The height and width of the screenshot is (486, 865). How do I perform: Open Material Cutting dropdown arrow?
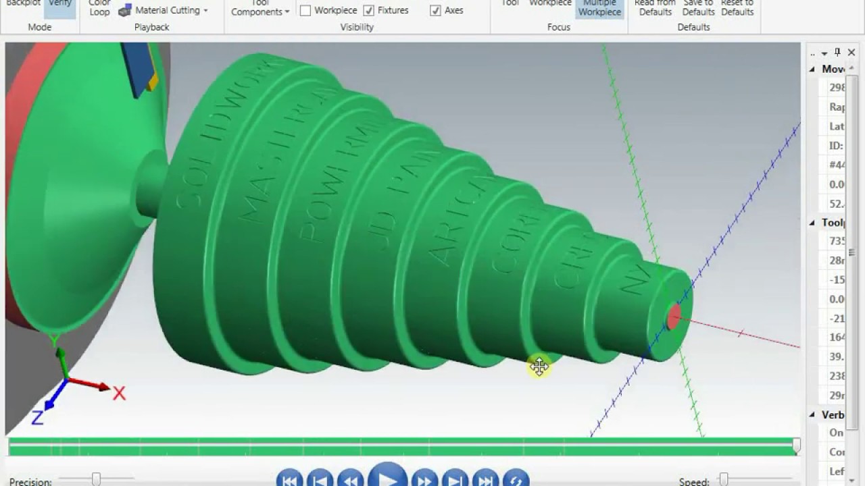205,11
